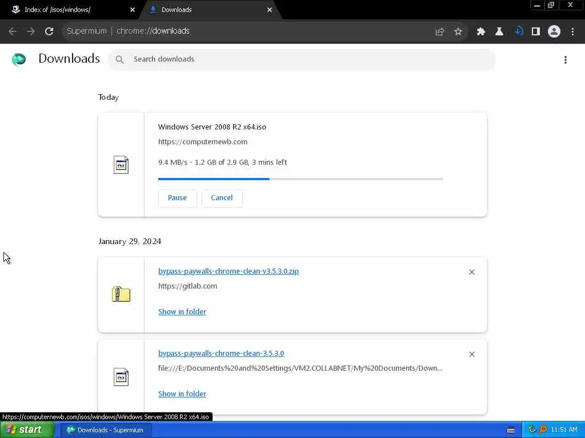This screenshot has width=585, height=438.
Task: Focus the Search downloads field
Action: (x=302, y=59)
